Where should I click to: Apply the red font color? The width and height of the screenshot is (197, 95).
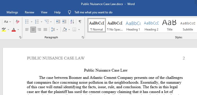point(14,29)
